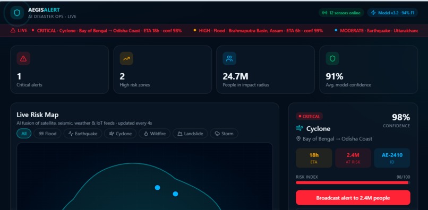Screen dimensions: 428x210
Task: Click the Bay of Bengal → Odisha Coast location text
Action: [x=337, y=139]
